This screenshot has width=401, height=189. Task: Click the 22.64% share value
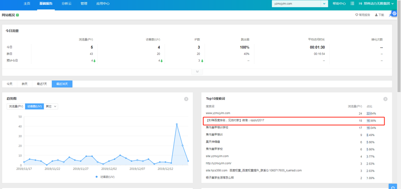(371, 113)
